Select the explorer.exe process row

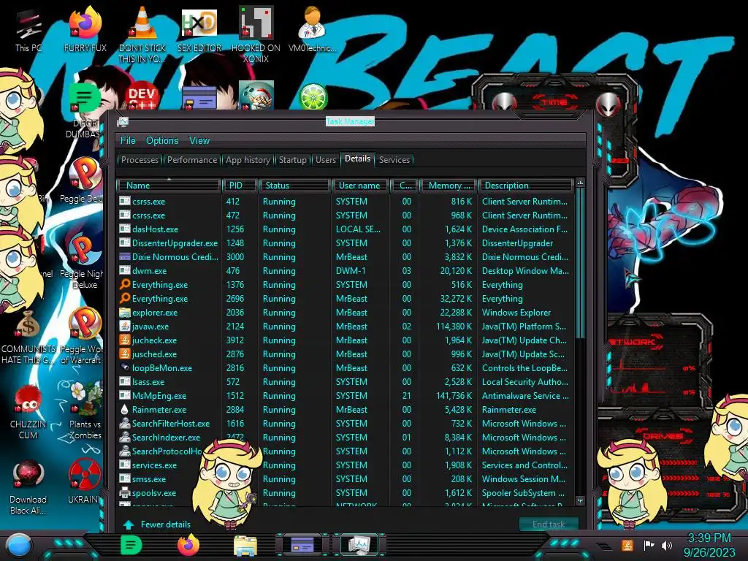[x=346, y=313]
